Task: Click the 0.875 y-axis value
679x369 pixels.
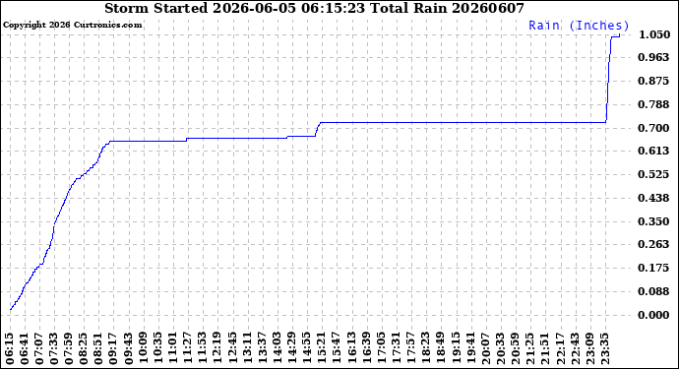Action: [654, 81]
